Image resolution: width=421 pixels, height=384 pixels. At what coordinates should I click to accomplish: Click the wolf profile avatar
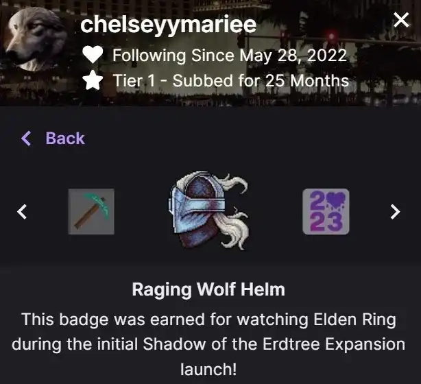(35, 39)
